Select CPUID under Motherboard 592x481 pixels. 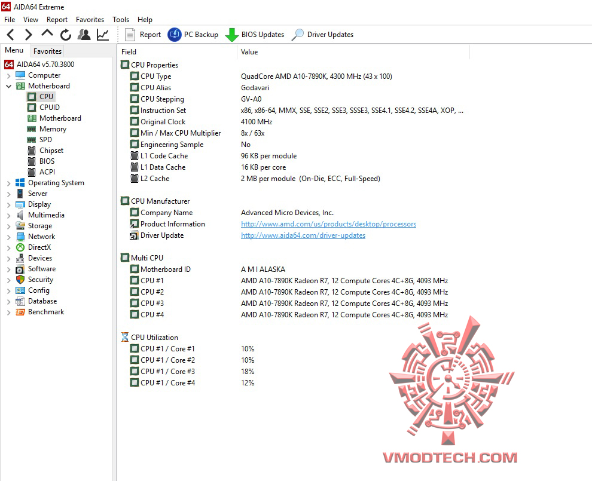pos(50,108)
